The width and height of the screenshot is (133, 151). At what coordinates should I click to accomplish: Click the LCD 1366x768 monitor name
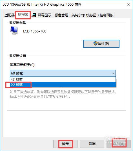pos(35,31)
